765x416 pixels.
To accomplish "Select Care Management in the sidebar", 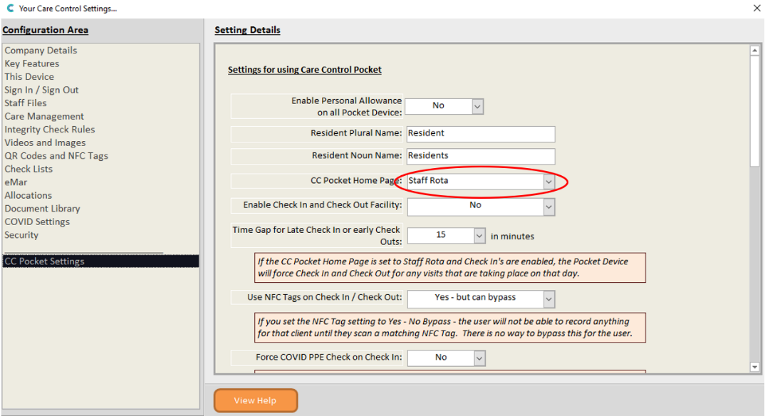I will (x=44, y=116).
